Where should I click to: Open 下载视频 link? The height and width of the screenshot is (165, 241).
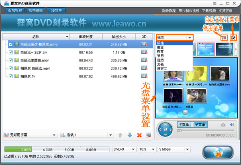[x=209, y=11]
